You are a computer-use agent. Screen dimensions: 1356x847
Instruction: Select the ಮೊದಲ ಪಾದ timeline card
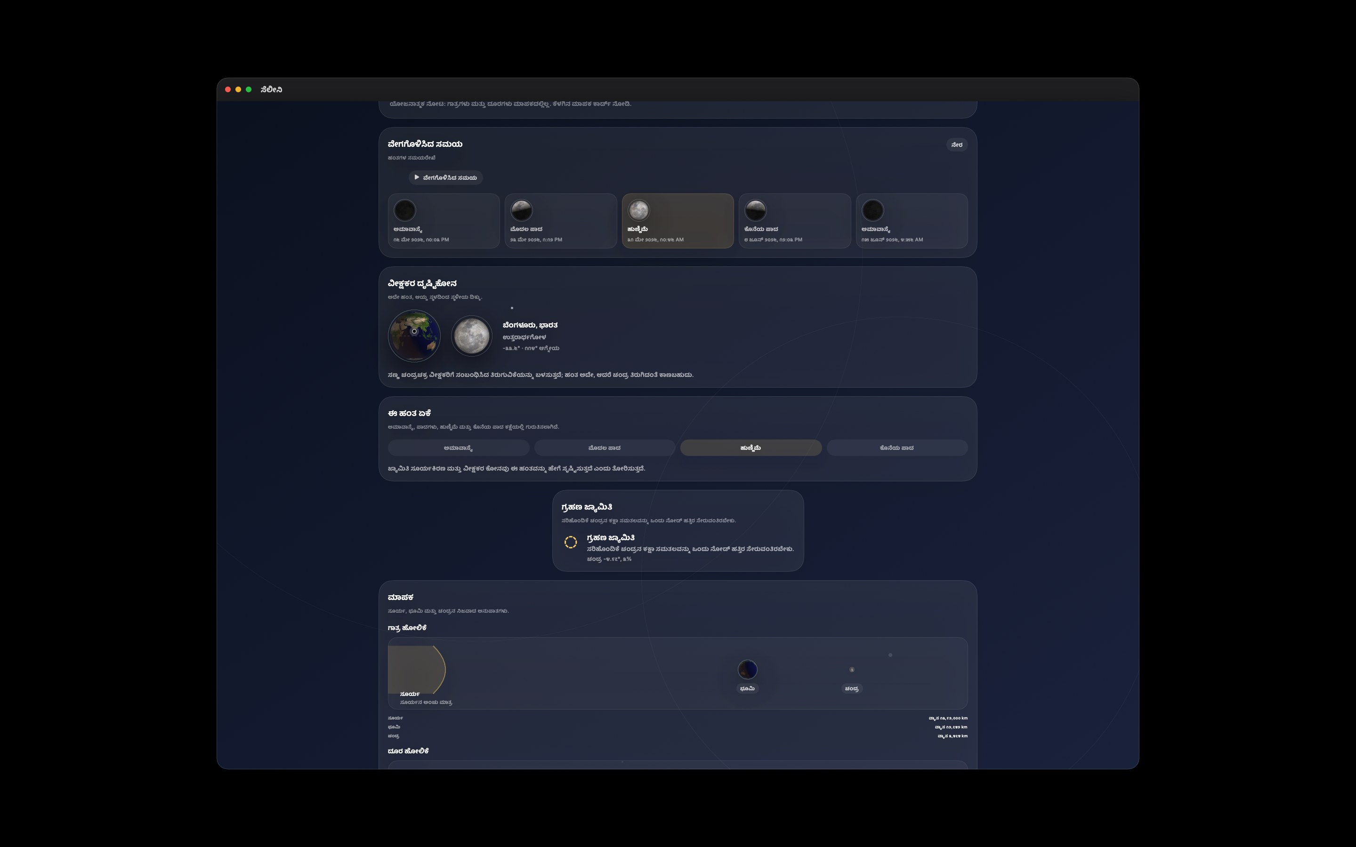(x=560, y=221)
